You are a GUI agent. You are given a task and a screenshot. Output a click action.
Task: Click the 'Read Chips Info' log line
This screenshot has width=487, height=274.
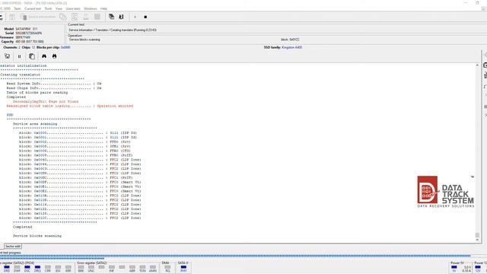[x=54, y=88]
